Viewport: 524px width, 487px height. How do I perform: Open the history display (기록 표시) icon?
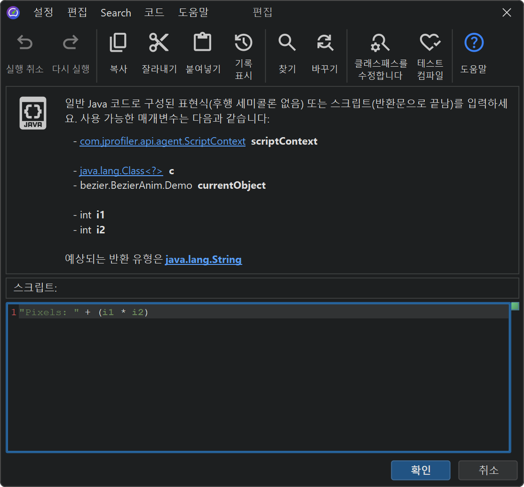[x=243, y=43]
